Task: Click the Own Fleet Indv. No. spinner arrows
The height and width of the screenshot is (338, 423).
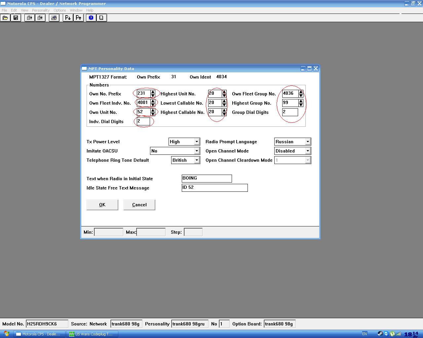Action: tap(153, 103)
